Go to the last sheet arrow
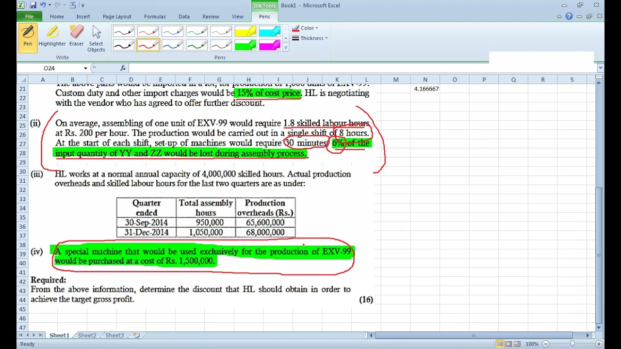 tap(40, 335)
